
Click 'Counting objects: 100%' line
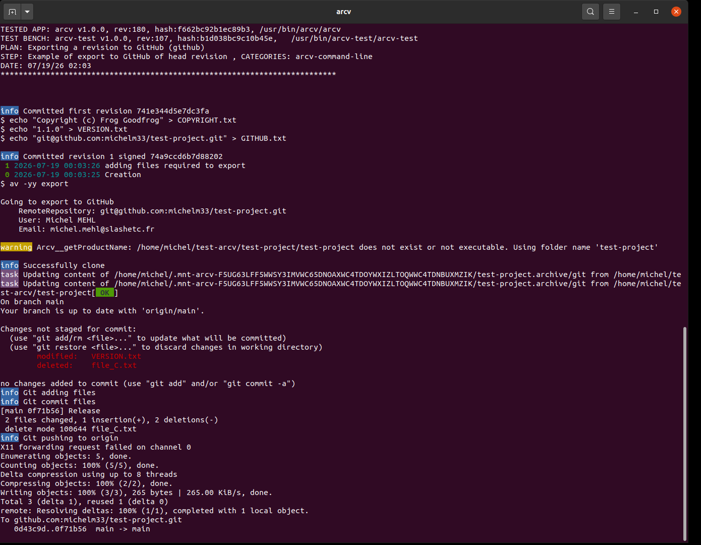pos(80,465)
